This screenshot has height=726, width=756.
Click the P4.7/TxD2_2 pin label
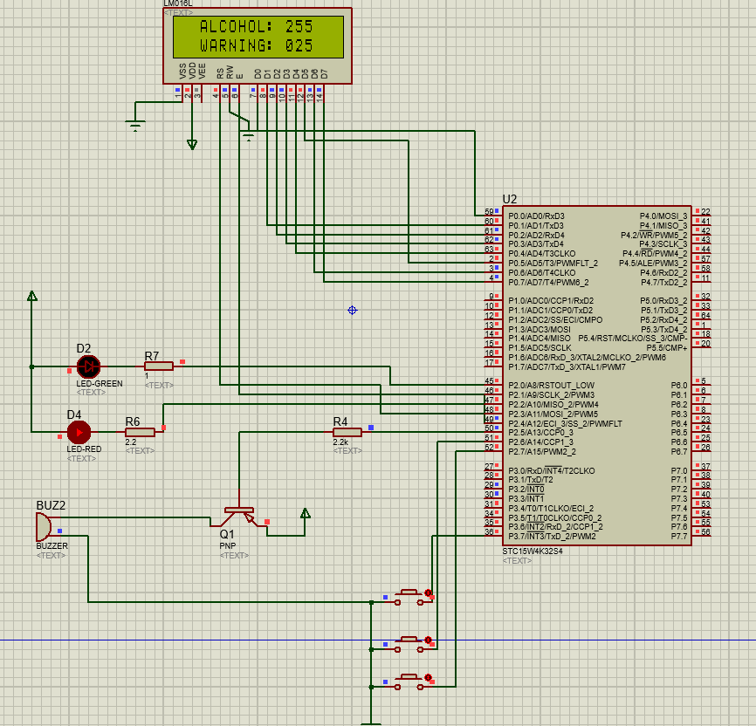click(664, 283)
